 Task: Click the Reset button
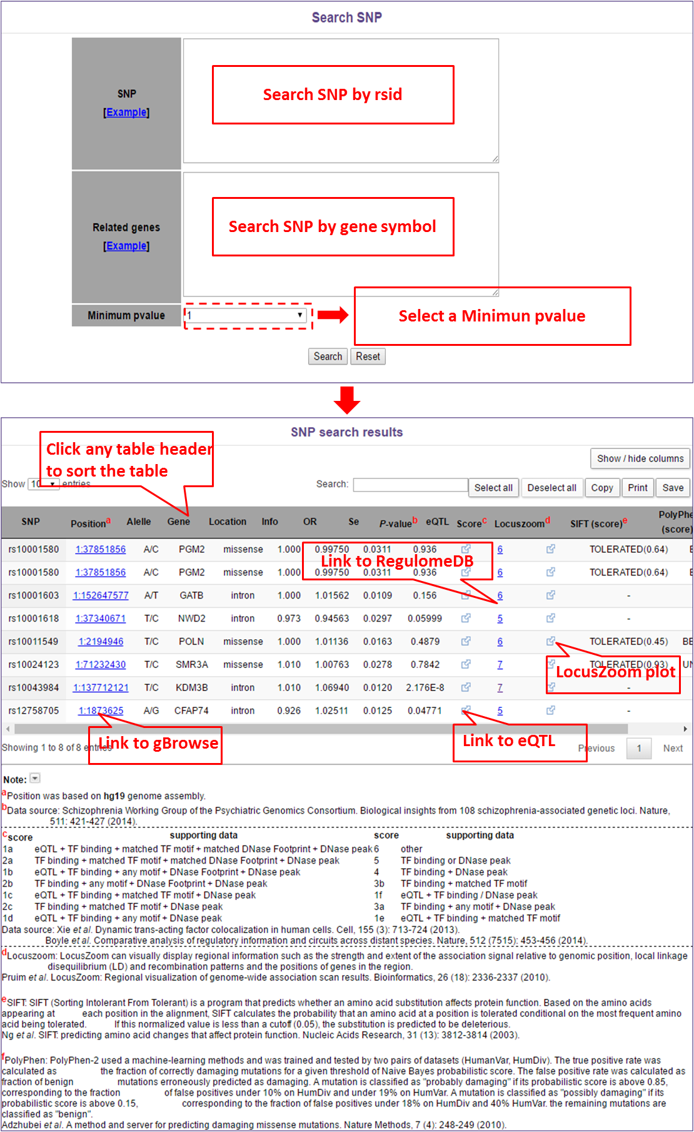pos(368,356)
